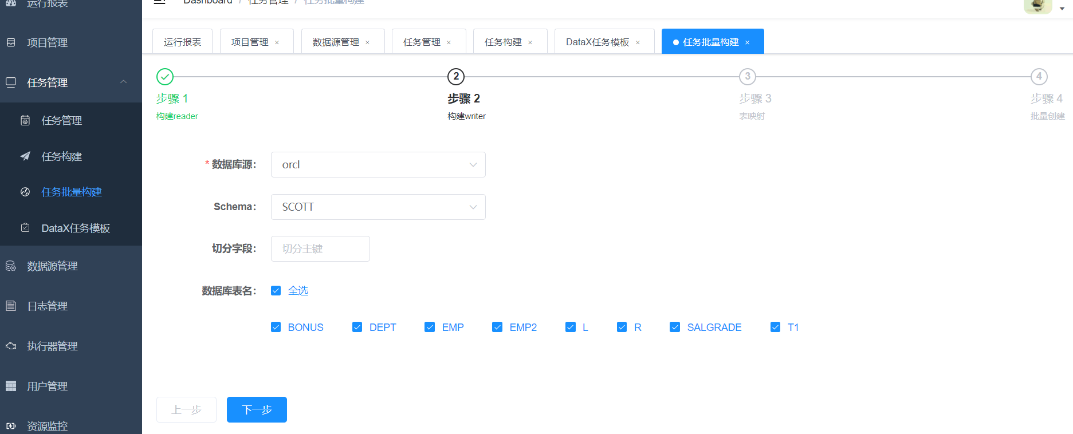Uncheck the R table checkbox
The image size is (1073, 434).
(x=622, y=327)
